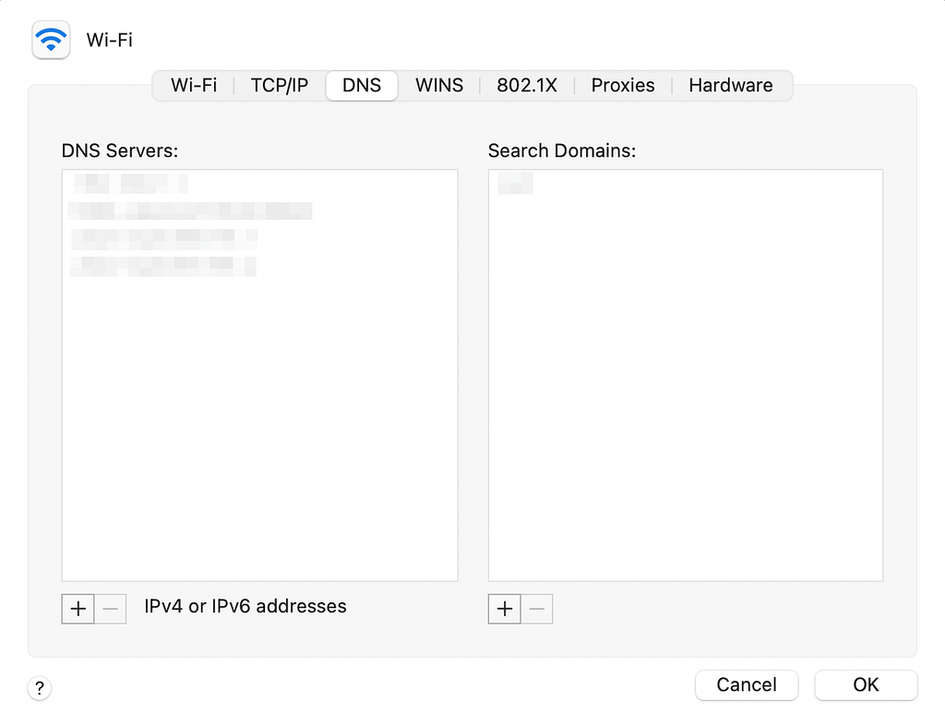Screen dimensions: 945x713
Task: Pick the third DNS server entry
Action: point(162,239)
